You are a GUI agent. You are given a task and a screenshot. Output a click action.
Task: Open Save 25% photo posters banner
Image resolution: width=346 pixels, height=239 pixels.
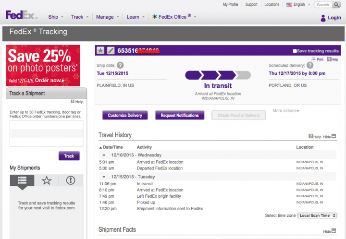(x=43, y=65)
